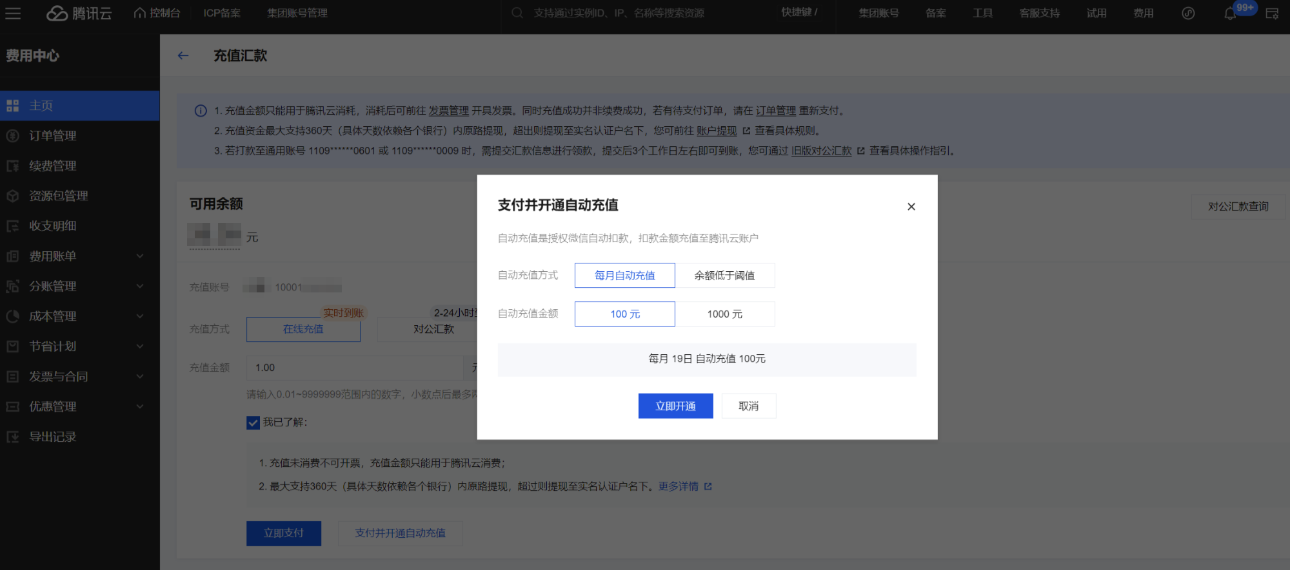
Task: Open 订单管理 in the sidebar
Action: pos(53,136)
